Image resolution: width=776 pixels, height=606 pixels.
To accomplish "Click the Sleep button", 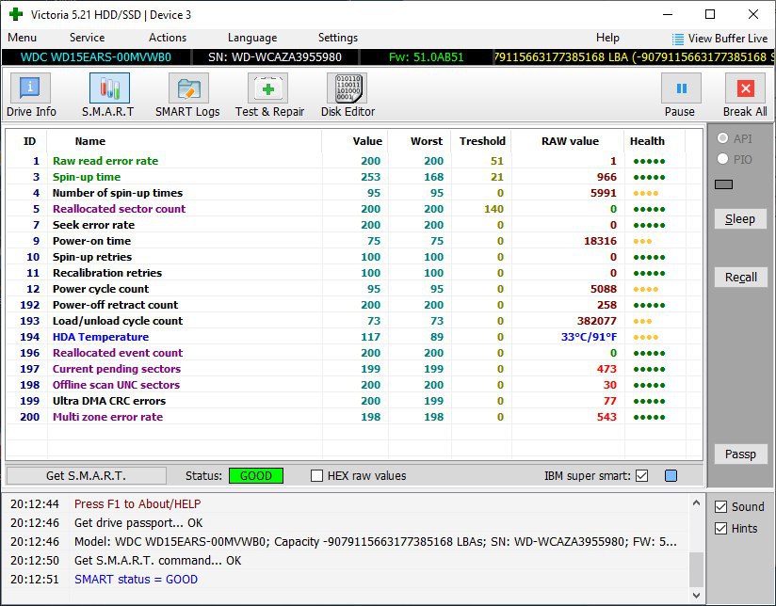I will tap(740, 218).
